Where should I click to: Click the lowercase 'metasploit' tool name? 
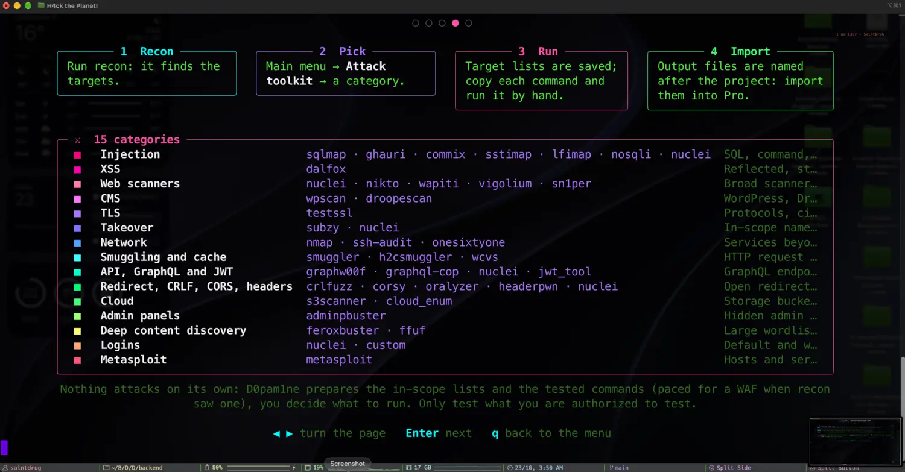339,360
